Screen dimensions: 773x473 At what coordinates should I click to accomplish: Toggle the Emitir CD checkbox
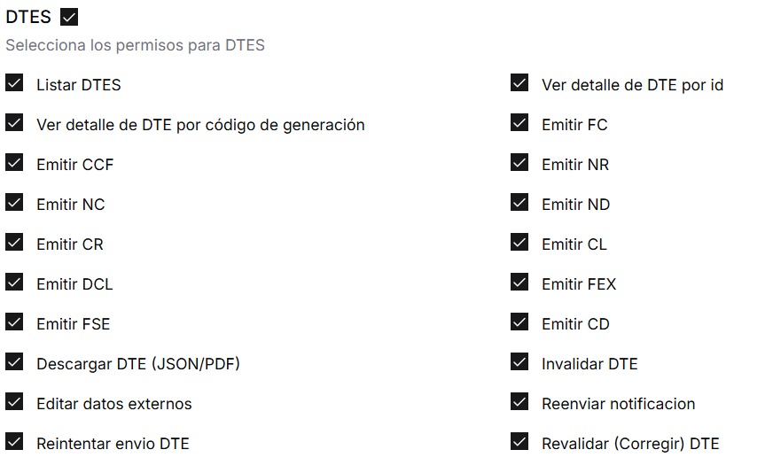click(x=519, y=322)
